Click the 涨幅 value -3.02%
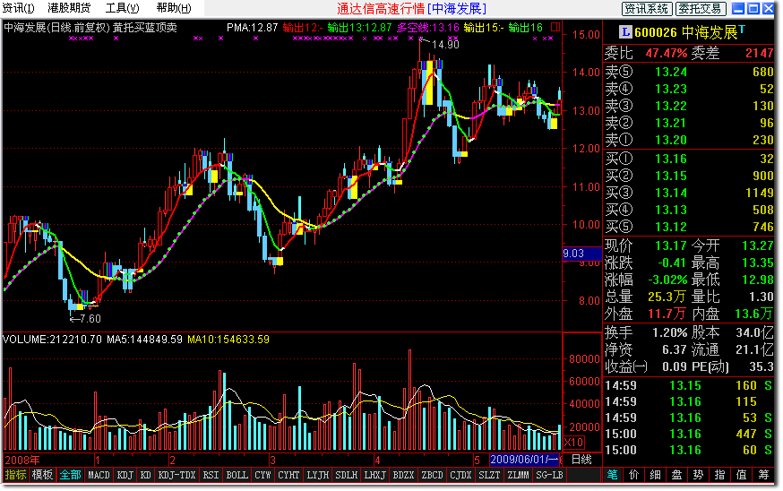 pyautogui.click(x=667, y=280)
